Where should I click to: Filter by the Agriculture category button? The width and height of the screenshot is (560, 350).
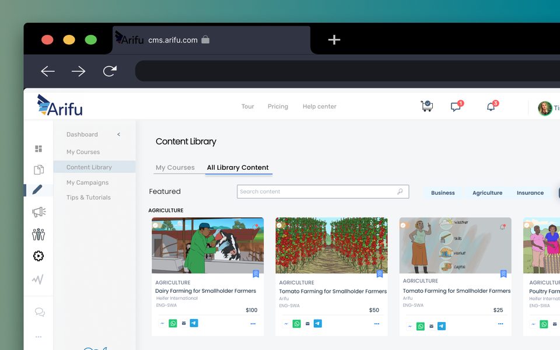488,193
